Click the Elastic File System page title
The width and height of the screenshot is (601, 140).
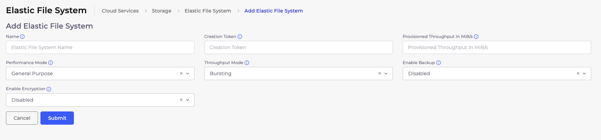coord(46,10)
